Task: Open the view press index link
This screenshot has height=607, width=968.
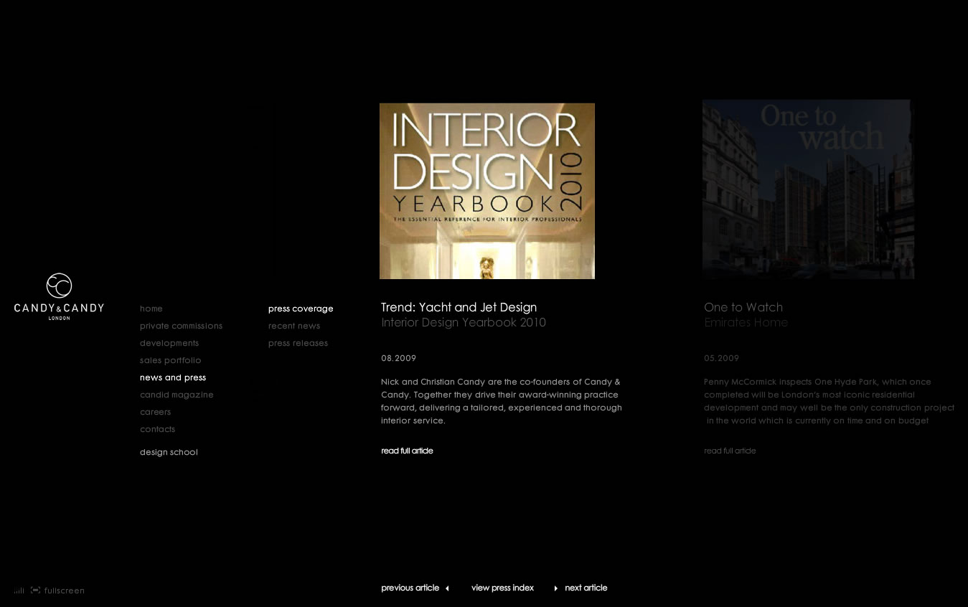Action: coord(502,588)
